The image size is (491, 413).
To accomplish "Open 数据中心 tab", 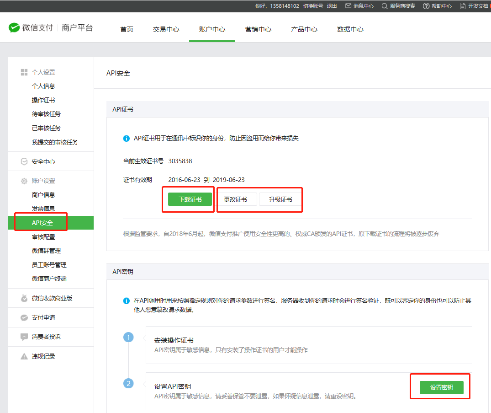I will coord(350,29).
